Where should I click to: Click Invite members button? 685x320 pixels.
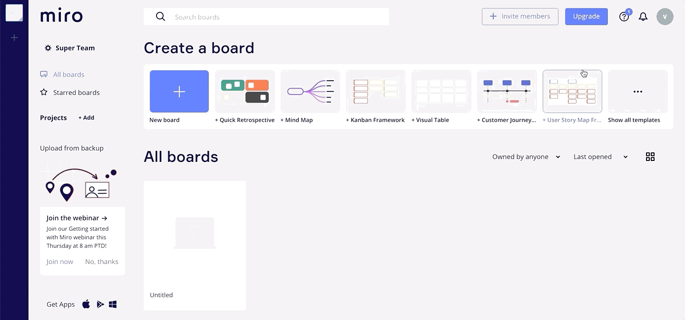click(x=520, y=16)
